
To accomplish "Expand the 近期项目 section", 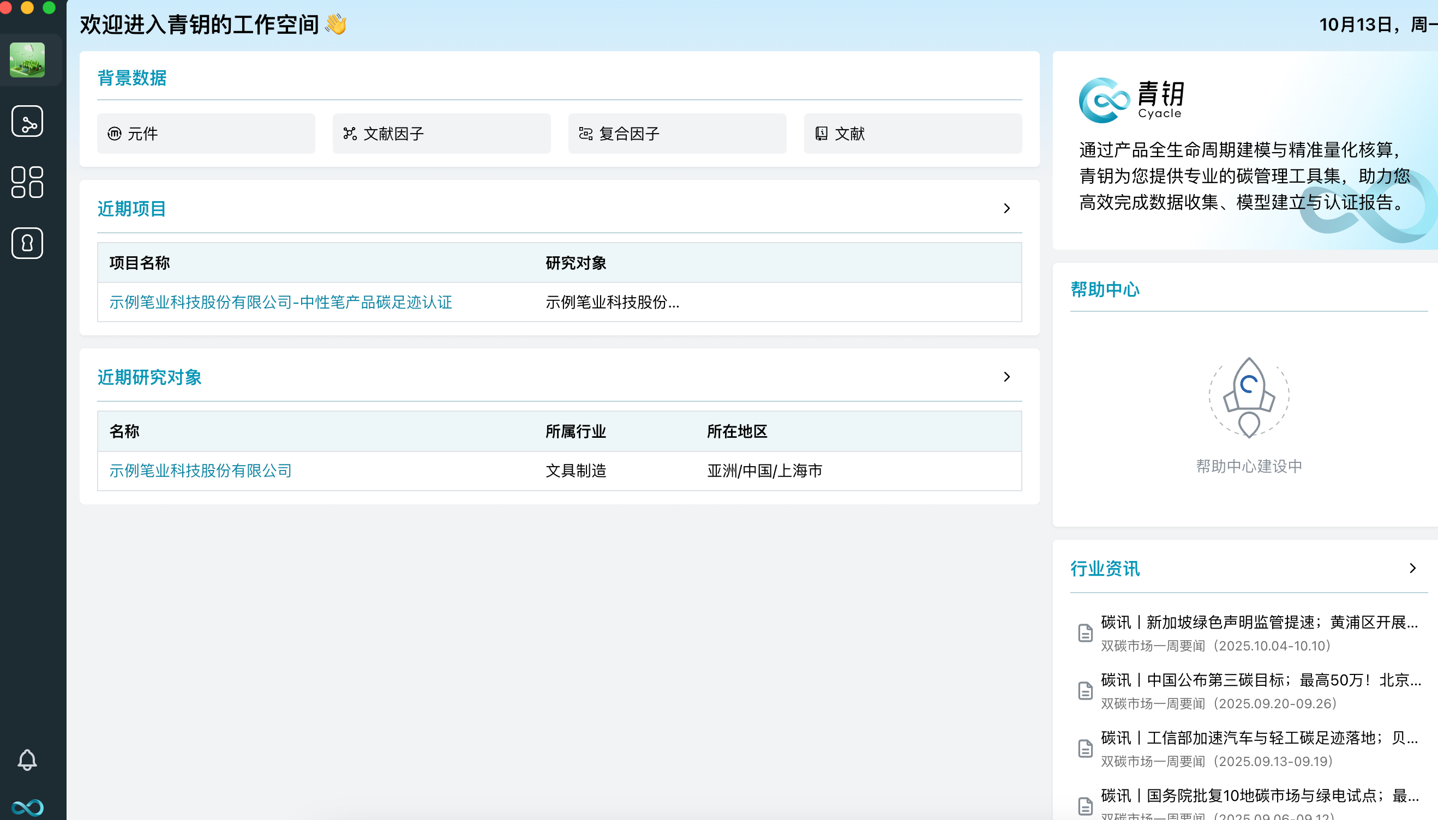I will (1007, 208).
